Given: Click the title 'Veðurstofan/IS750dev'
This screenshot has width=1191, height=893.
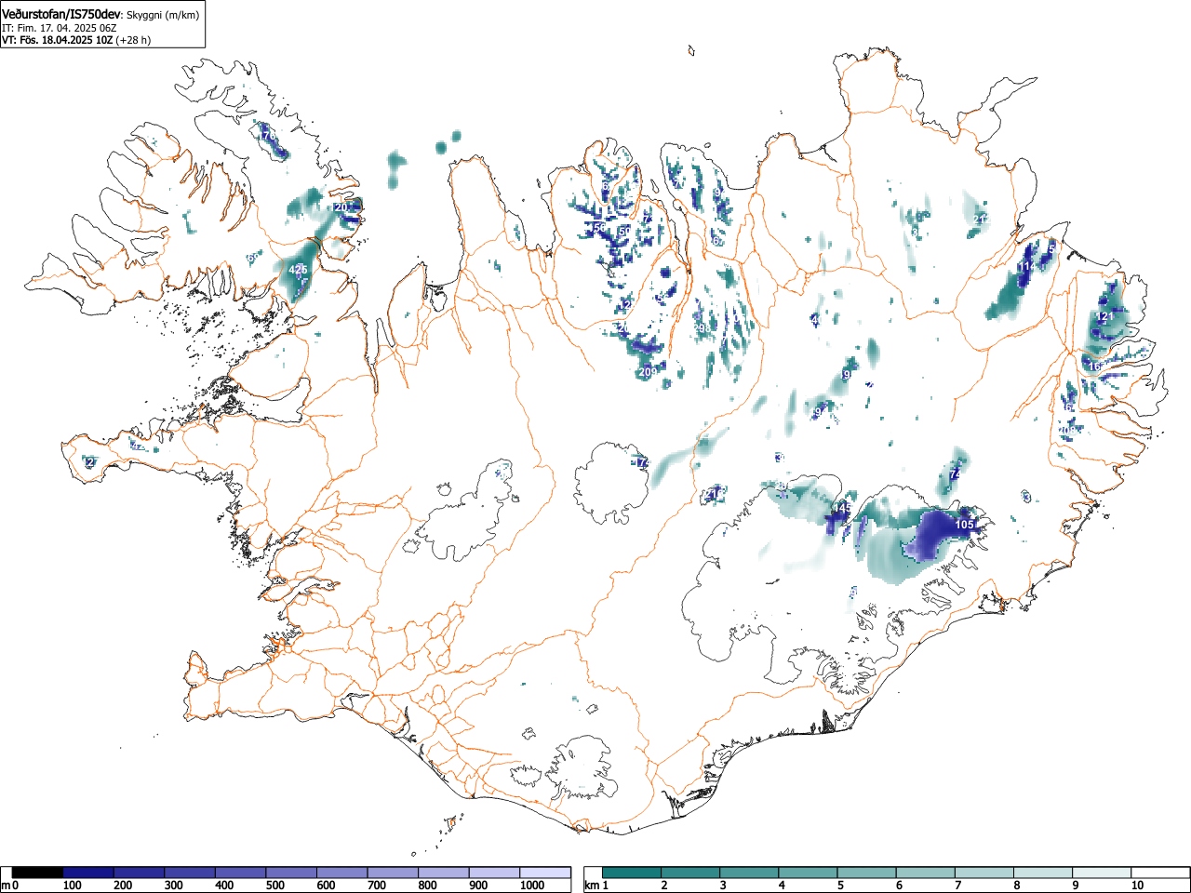Looking at the screenshot, I should [x=61, y=13].
